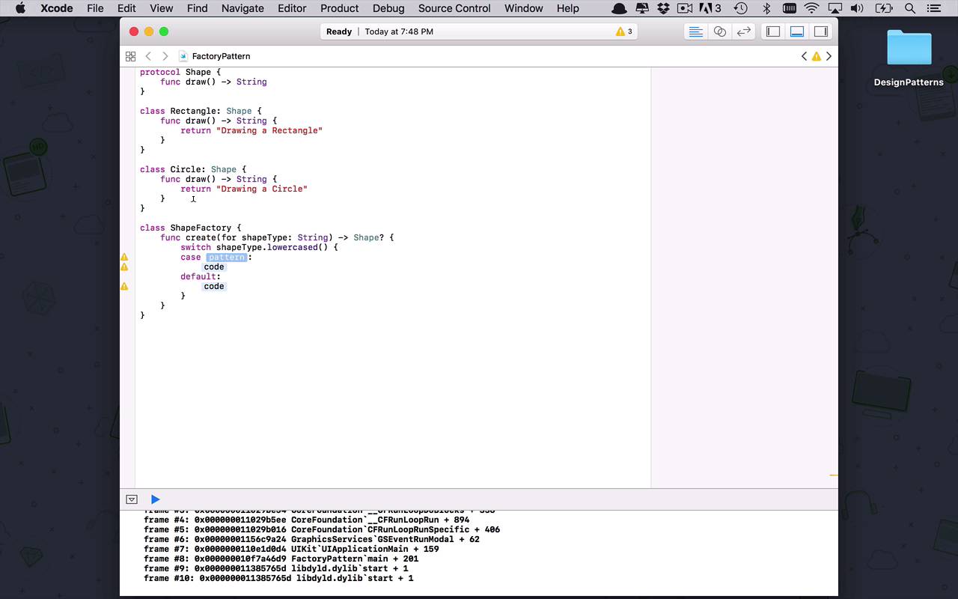Click the 'protocol Shape {' line
Screen dimensions: 958x599
click(180, 72)
